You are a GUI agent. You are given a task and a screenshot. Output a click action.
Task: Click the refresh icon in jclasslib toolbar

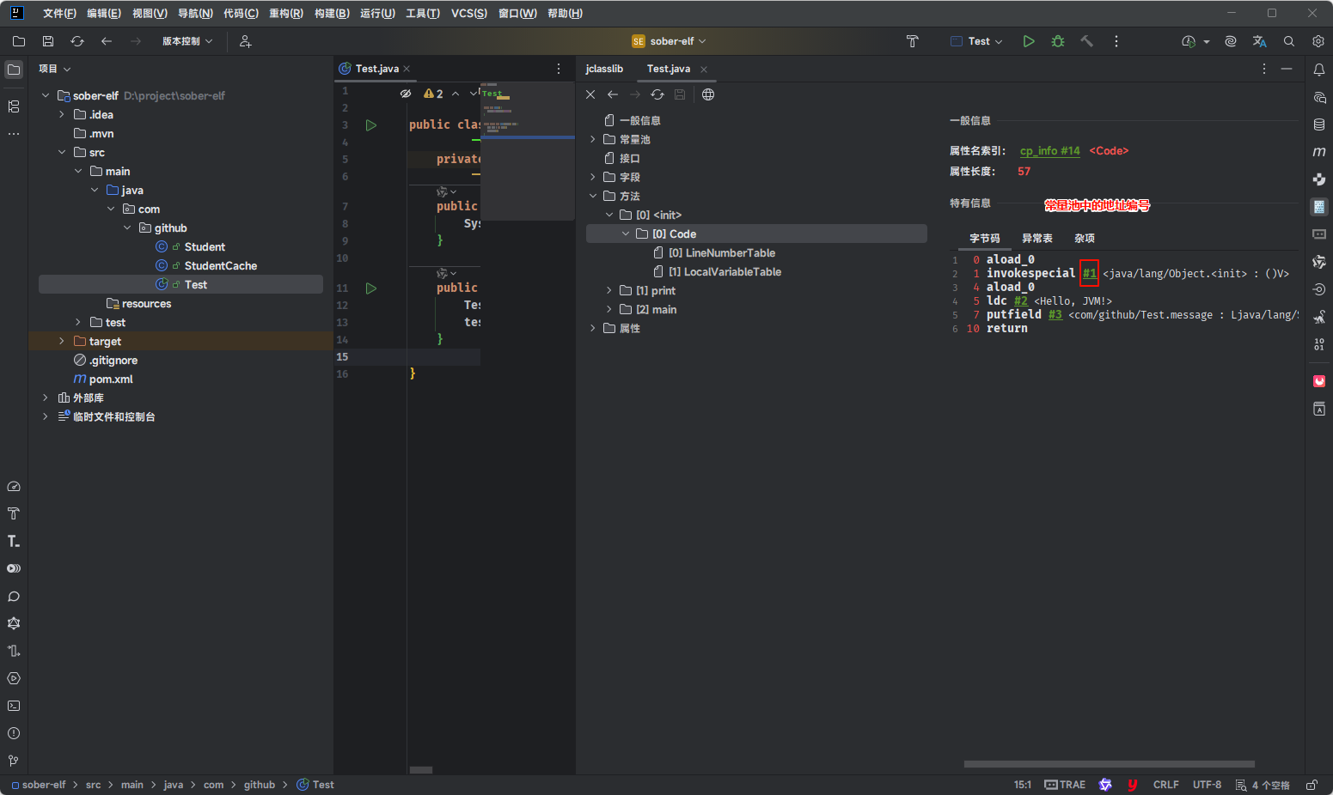point(657,94)
